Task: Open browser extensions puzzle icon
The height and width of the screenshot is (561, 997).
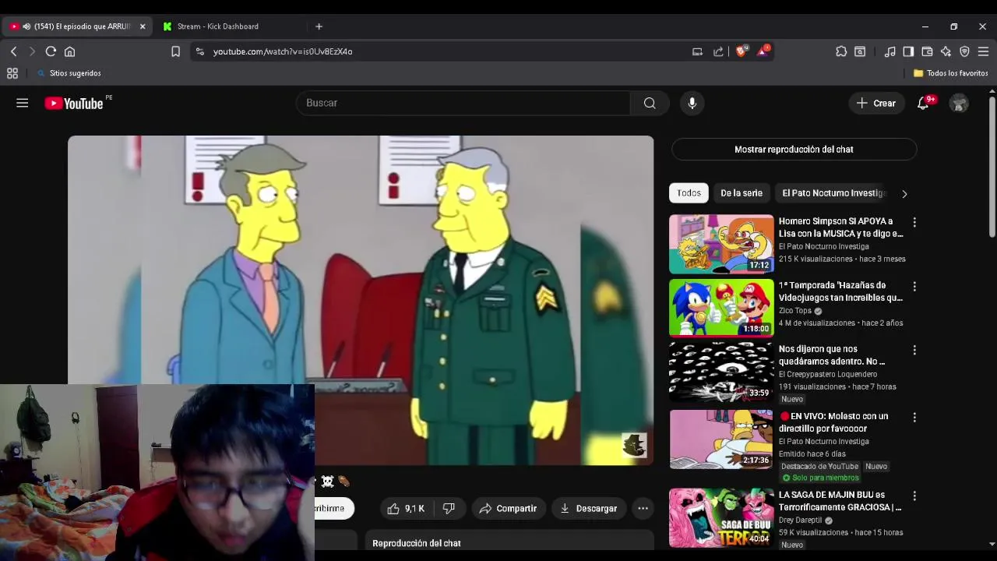Action: coord(841,51)
